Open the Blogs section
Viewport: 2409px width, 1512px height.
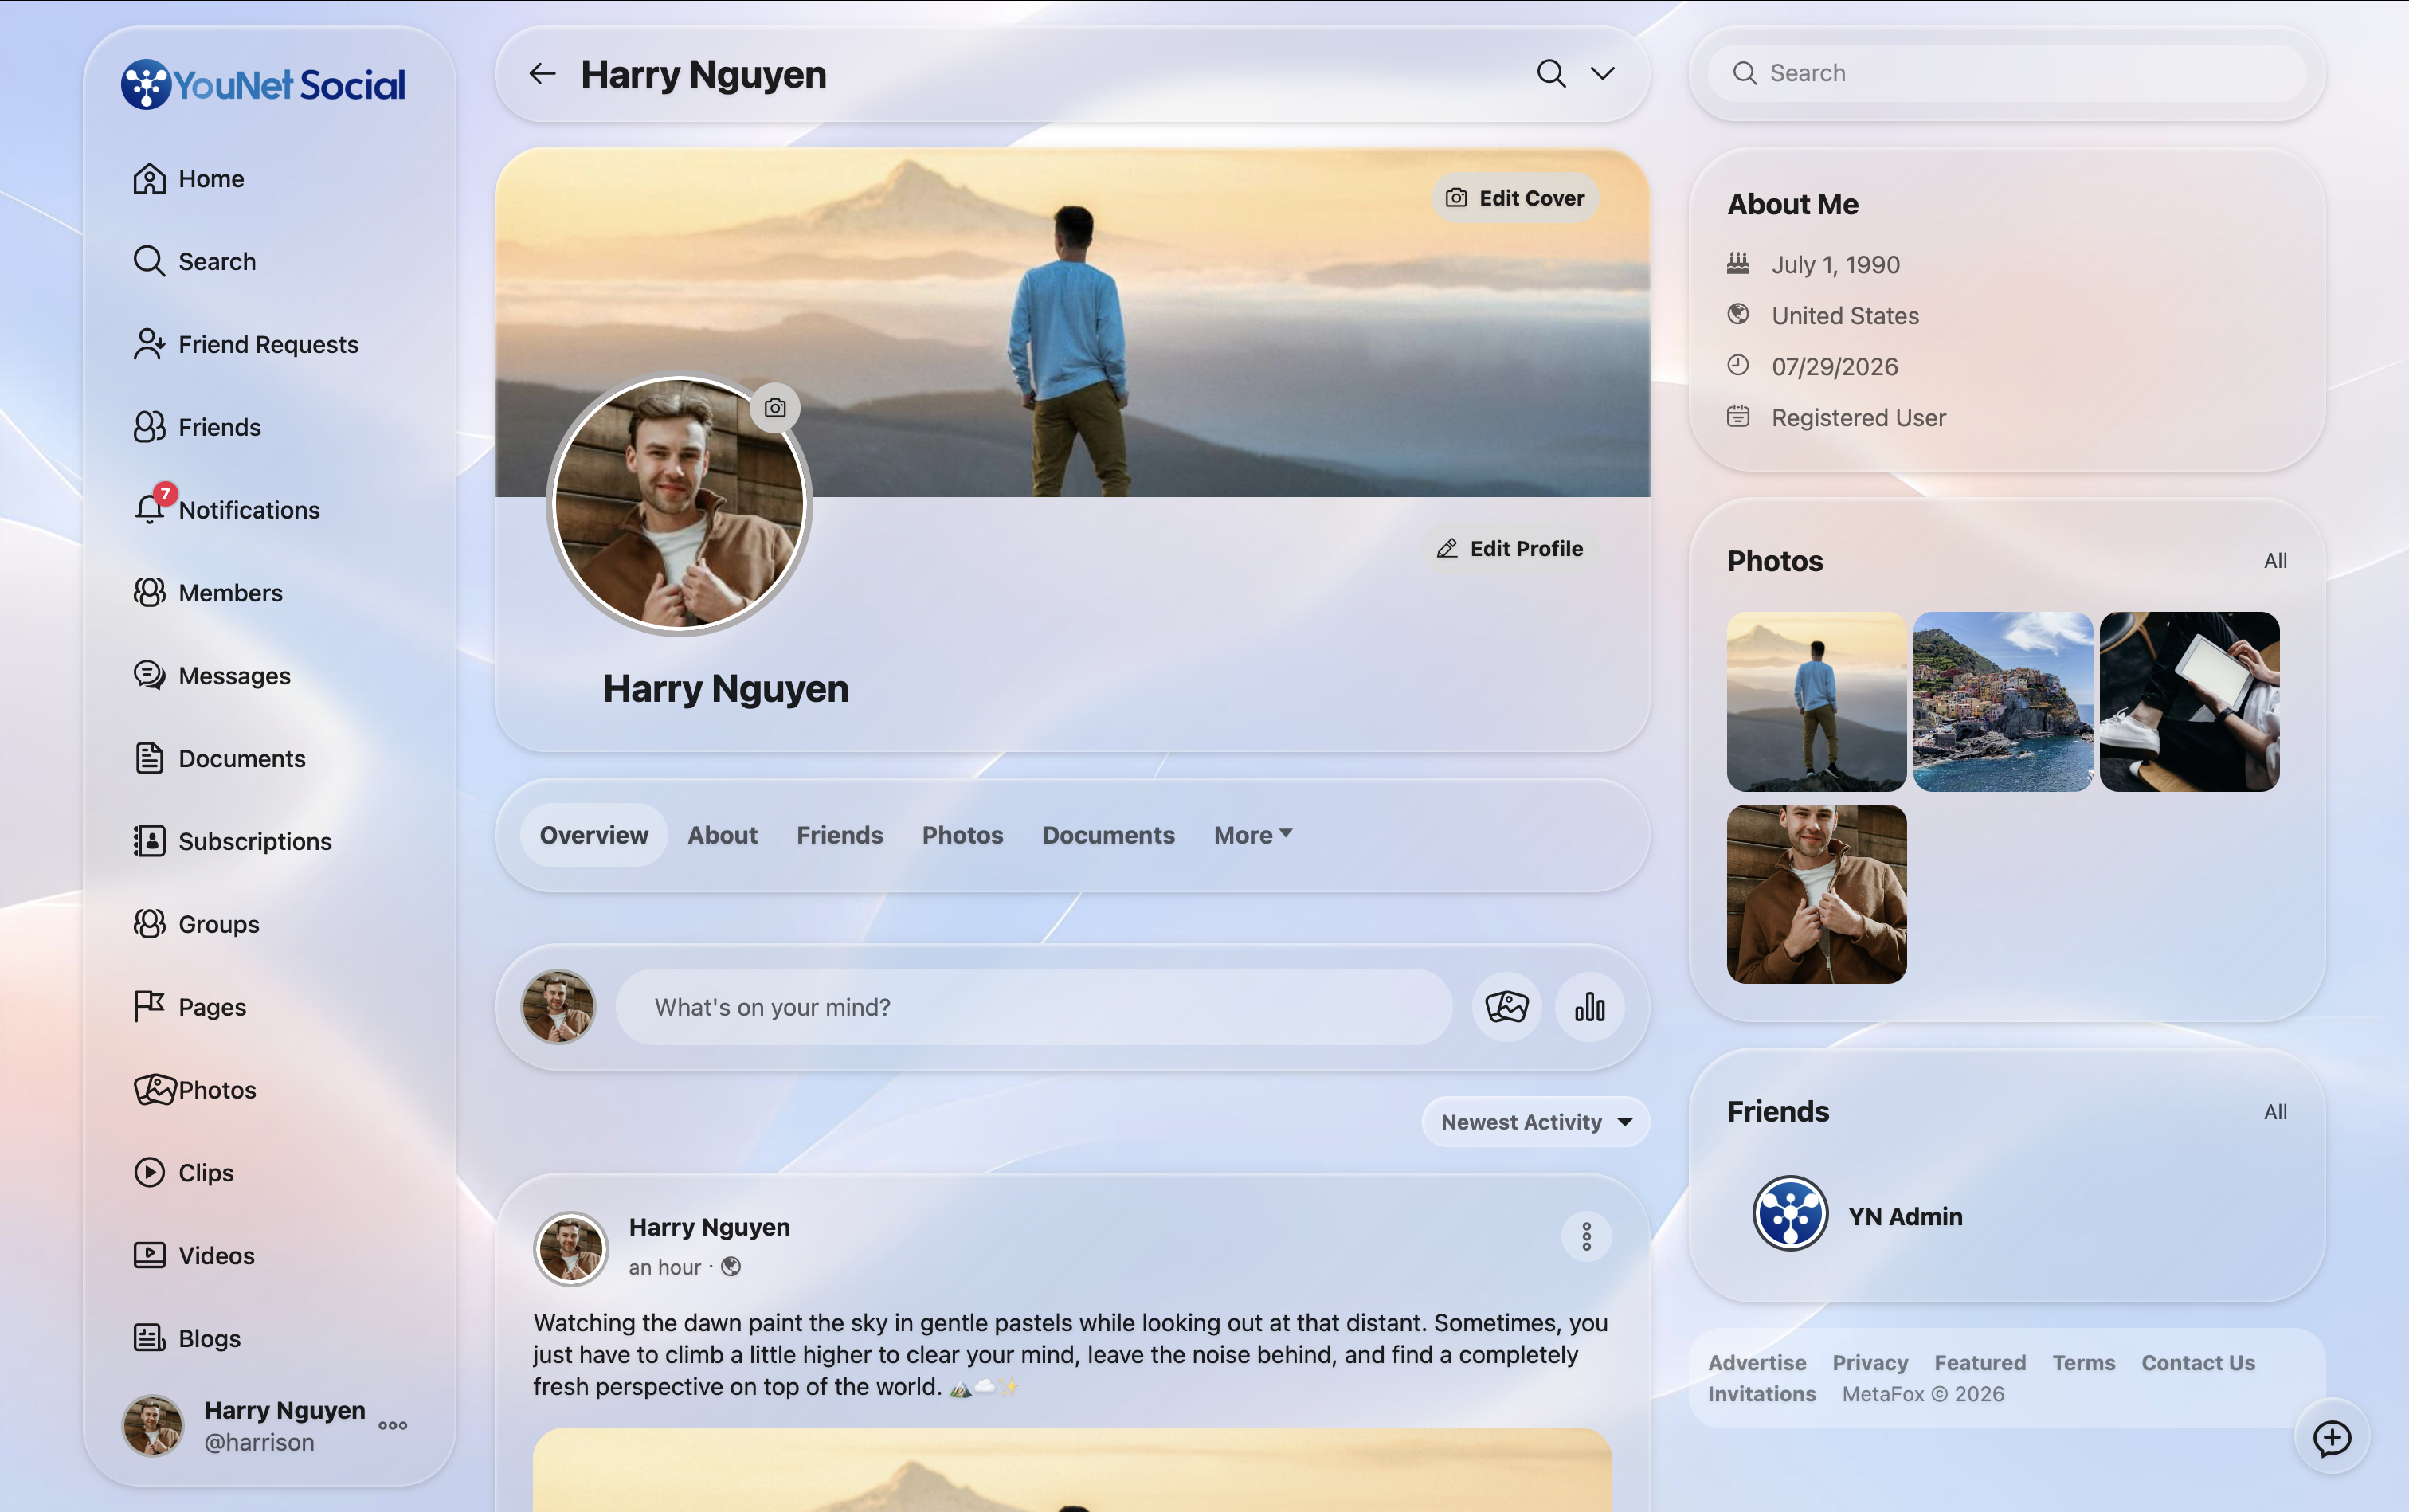187,1338
